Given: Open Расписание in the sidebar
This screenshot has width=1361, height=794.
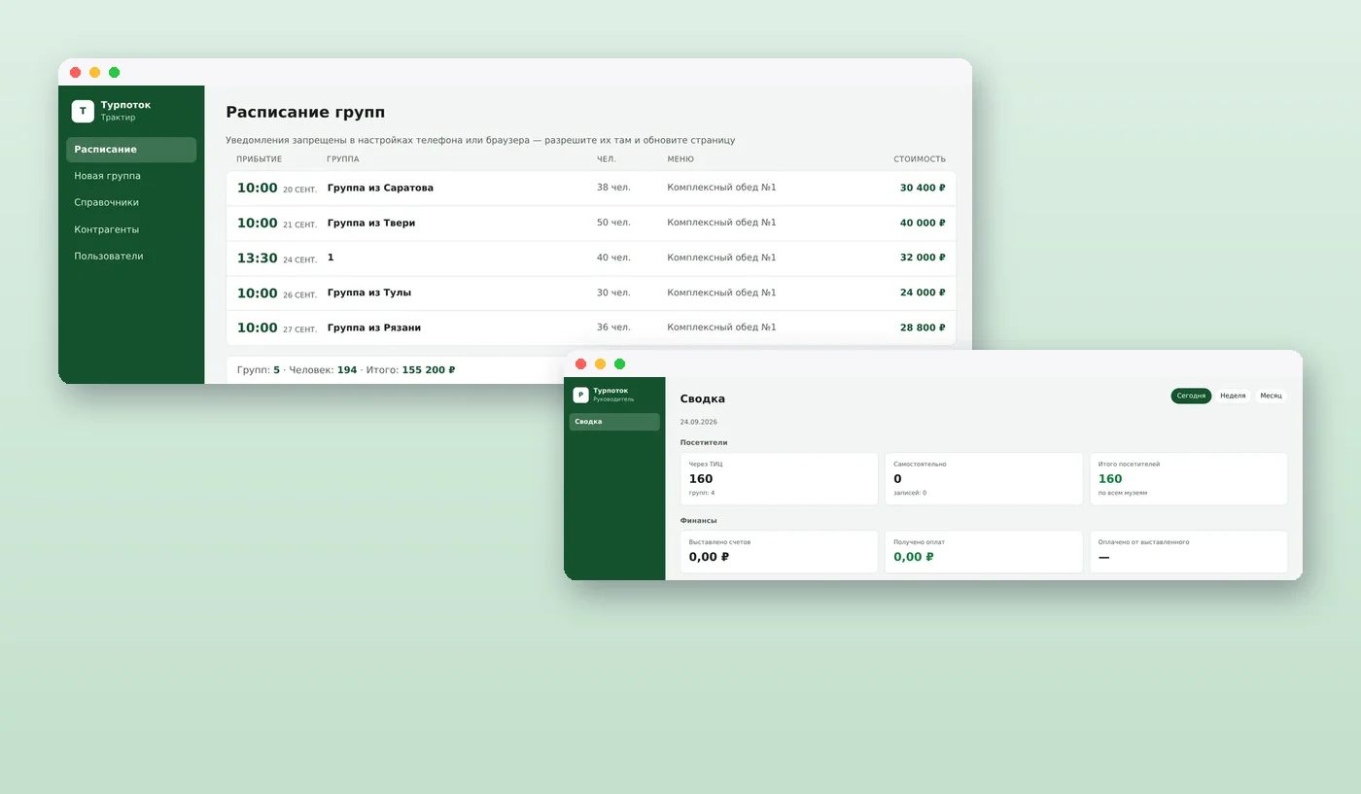Looking at the screenshot, I should (131, 150).
